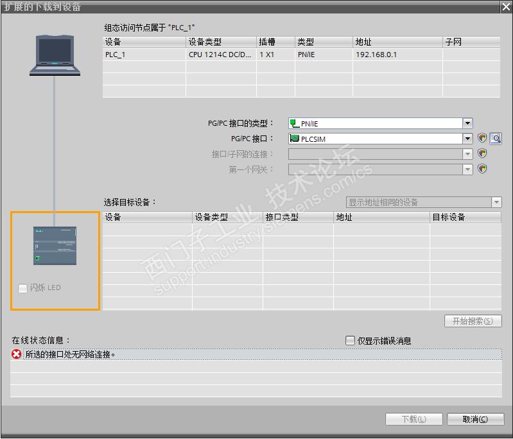The width and height of the screenshot is (513, 439).
Task: Click the red error icon in status info
Action: click(16, 354)
